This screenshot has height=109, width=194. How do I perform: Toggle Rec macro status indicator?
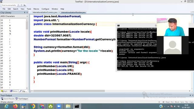pos(187,102)
